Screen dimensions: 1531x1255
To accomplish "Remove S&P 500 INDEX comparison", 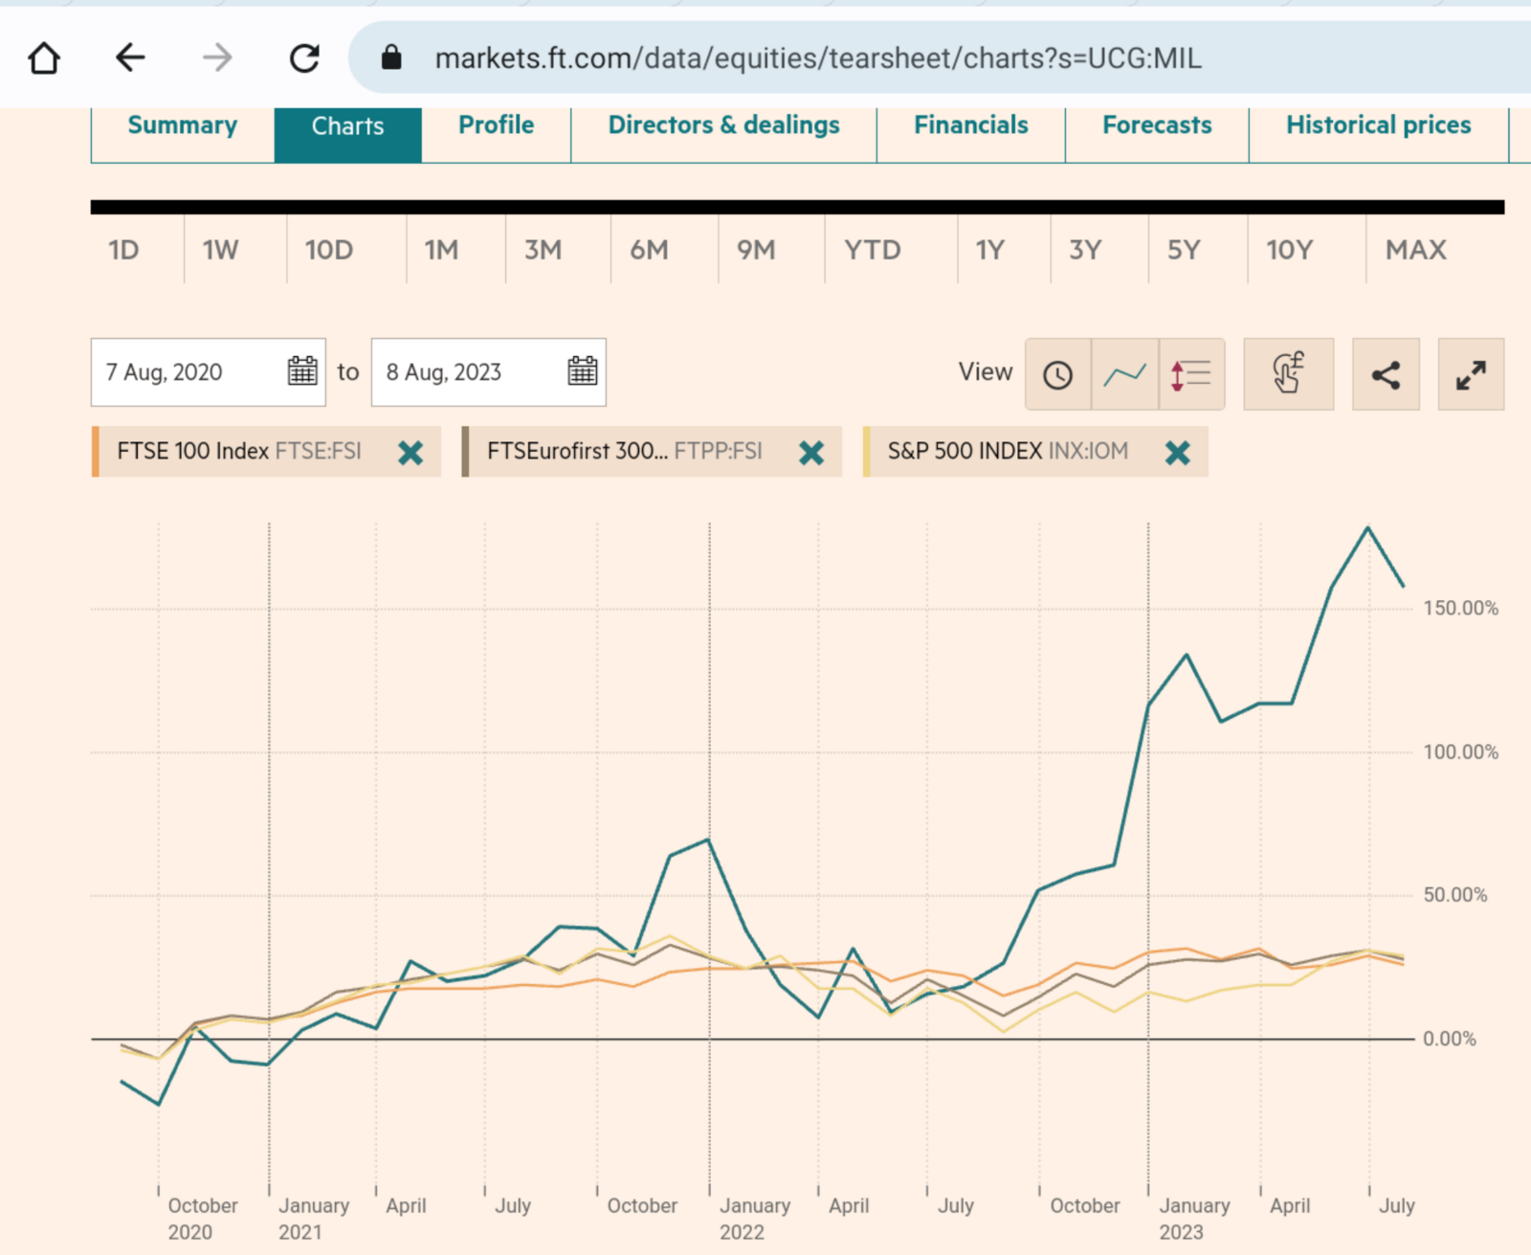I will [1178, 453].
